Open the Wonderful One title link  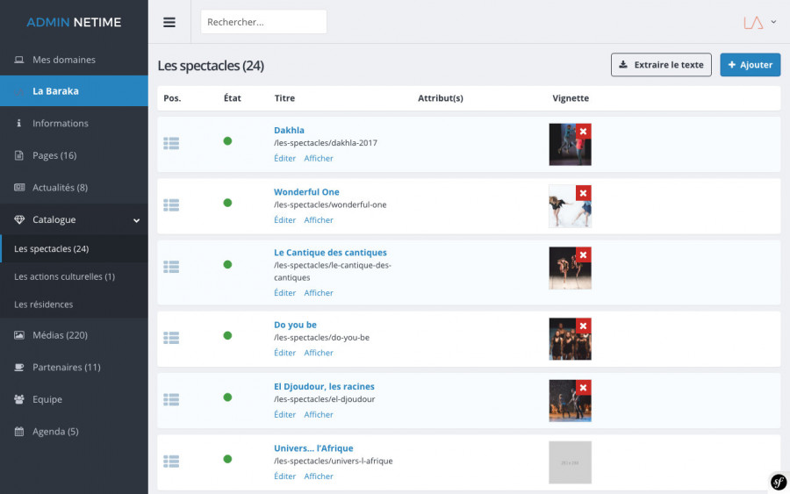306,192
